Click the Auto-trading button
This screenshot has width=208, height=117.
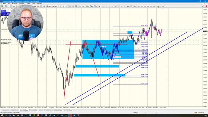pos(52,6)
